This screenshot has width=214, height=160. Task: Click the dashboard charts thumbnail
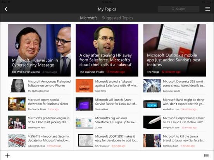pos(85,122)
